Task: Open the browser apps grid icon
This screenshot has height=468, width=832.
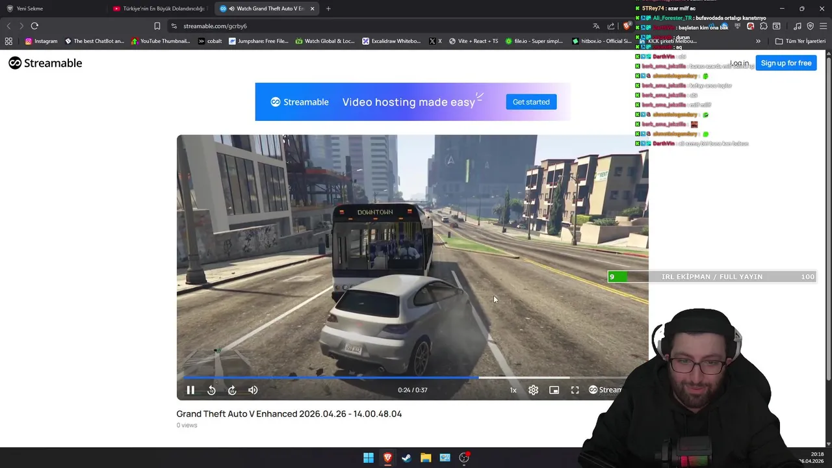Action: point(8,41)
